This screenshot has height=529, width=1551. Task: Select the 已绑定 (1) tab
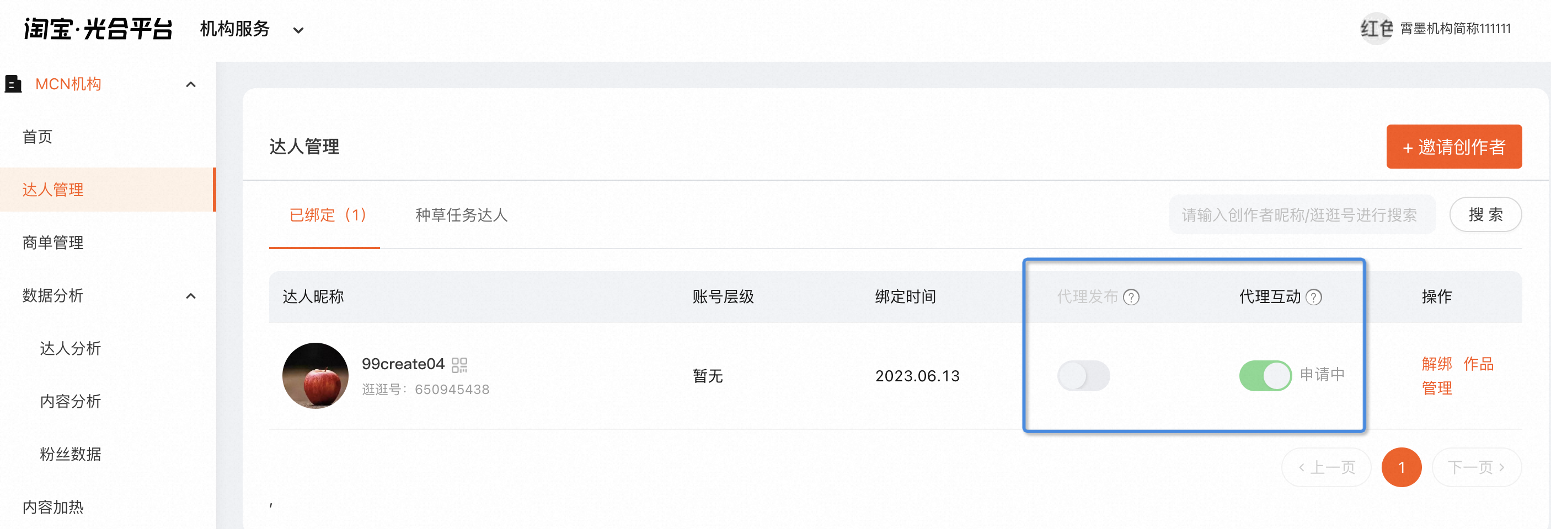(328, 215)
